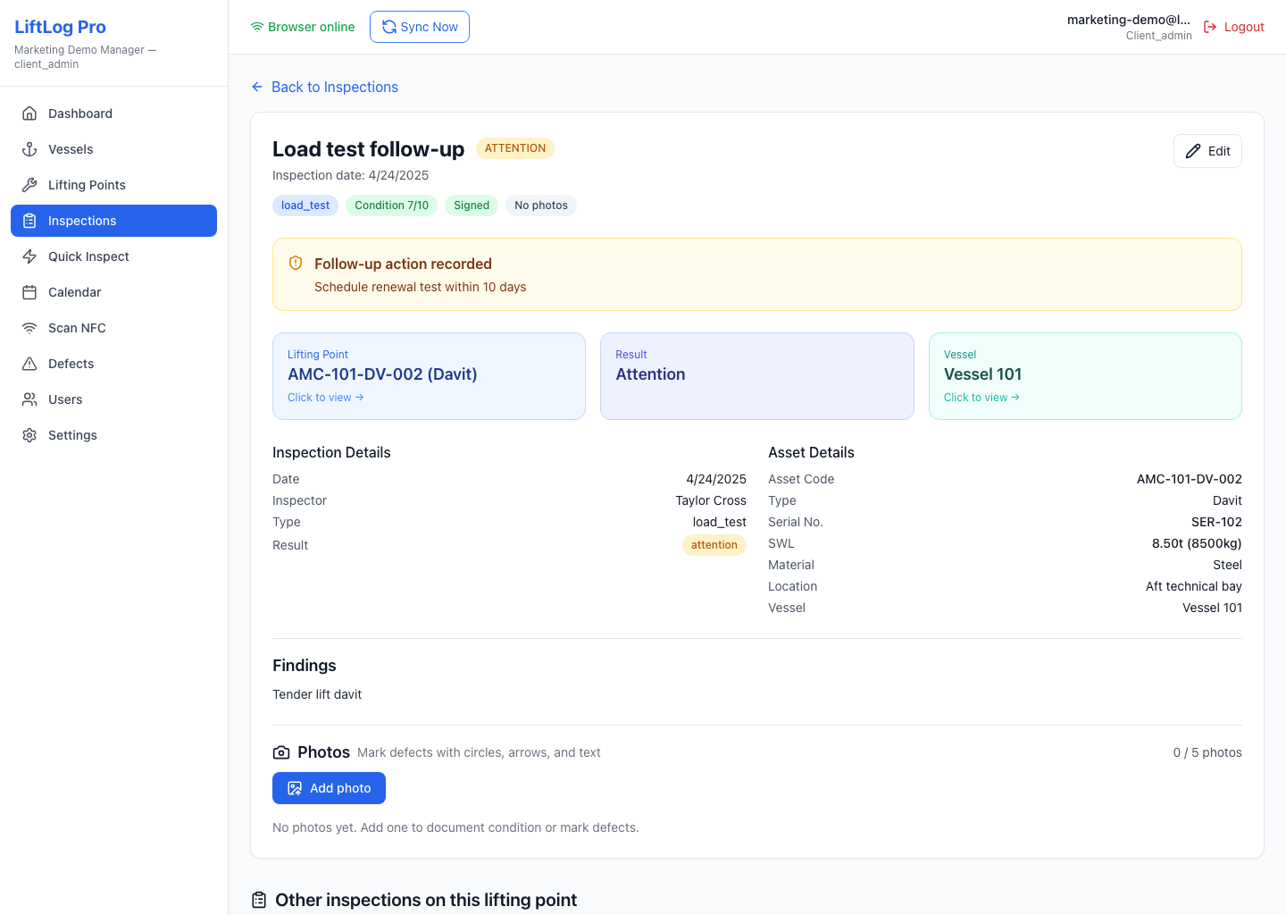The image size is (1286, 915).
Task: Go back to Inspections list
Action: 325,87
